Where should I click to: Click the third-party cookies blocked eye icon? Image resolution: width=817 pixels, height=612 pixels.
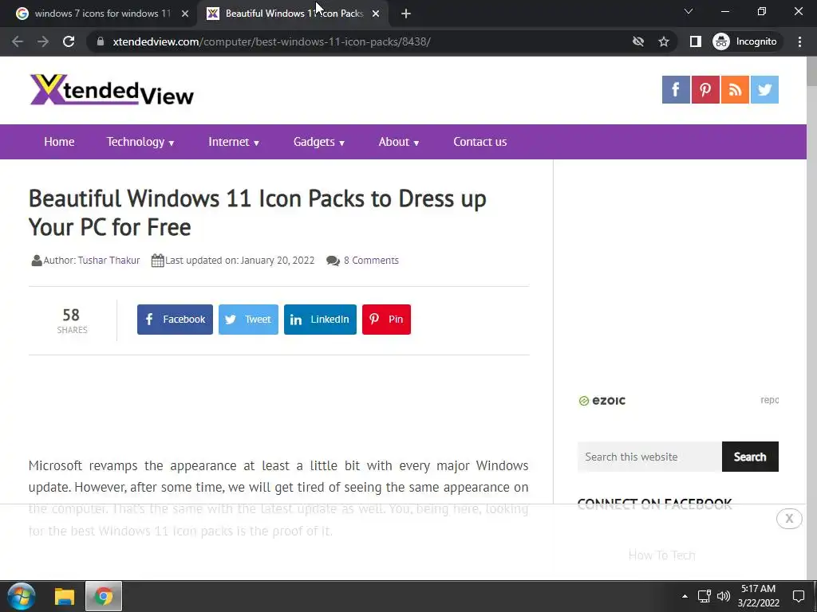(x=638, y=41)
